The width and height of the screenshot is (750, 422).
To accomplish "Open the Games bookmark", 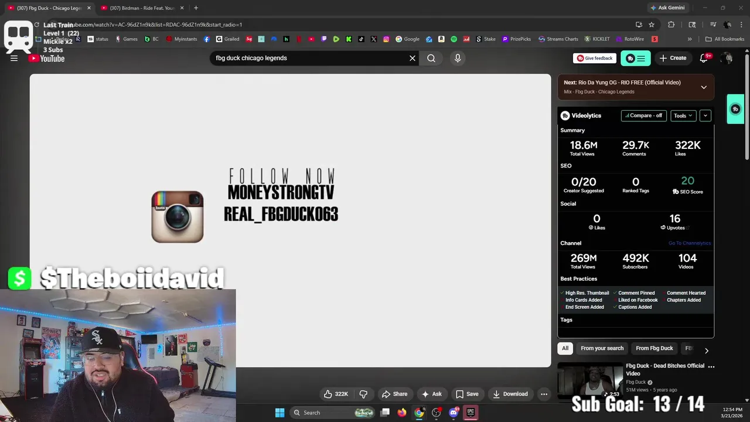I will pos(127,39).
